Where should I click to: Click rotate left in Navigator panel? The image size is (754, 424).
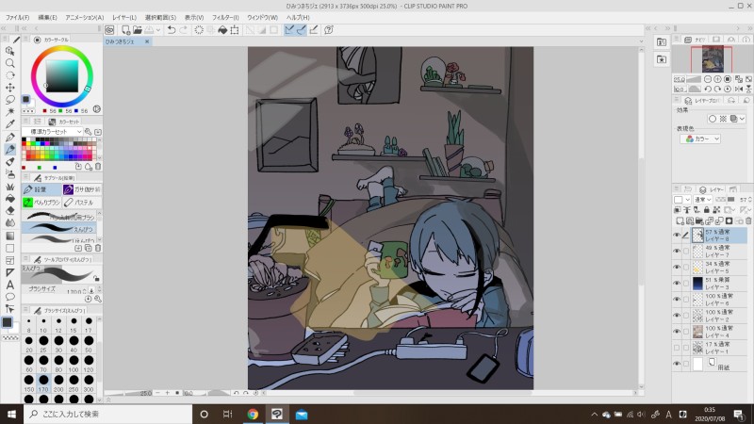(708, 89)
